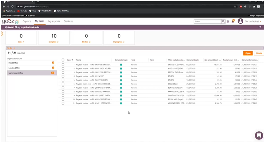Click the Delete button

click(259, 53)
